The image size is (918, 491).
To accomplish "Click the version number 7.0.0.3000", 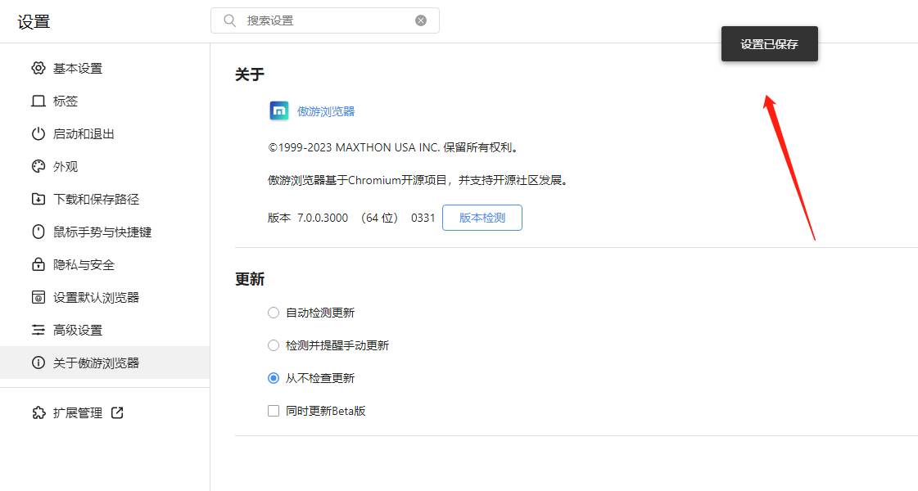I will point(323,218).
